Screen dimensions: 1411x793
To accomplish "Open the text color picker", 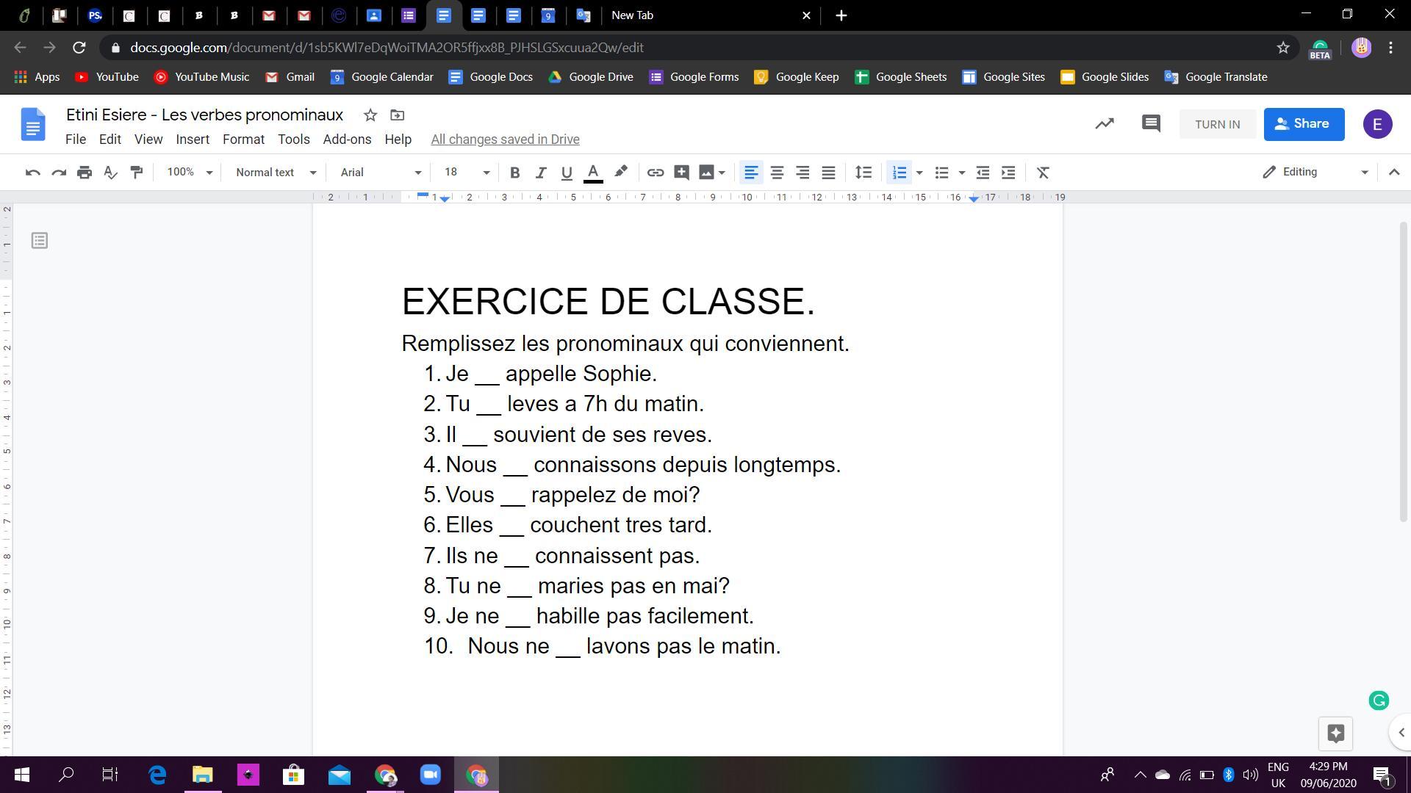I will [x=593, y=173].
